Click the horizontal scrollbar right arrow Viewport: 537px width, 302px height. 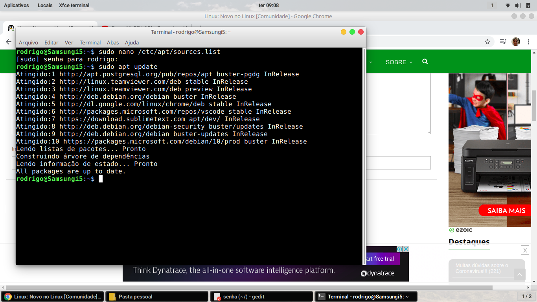pos(528,288)
